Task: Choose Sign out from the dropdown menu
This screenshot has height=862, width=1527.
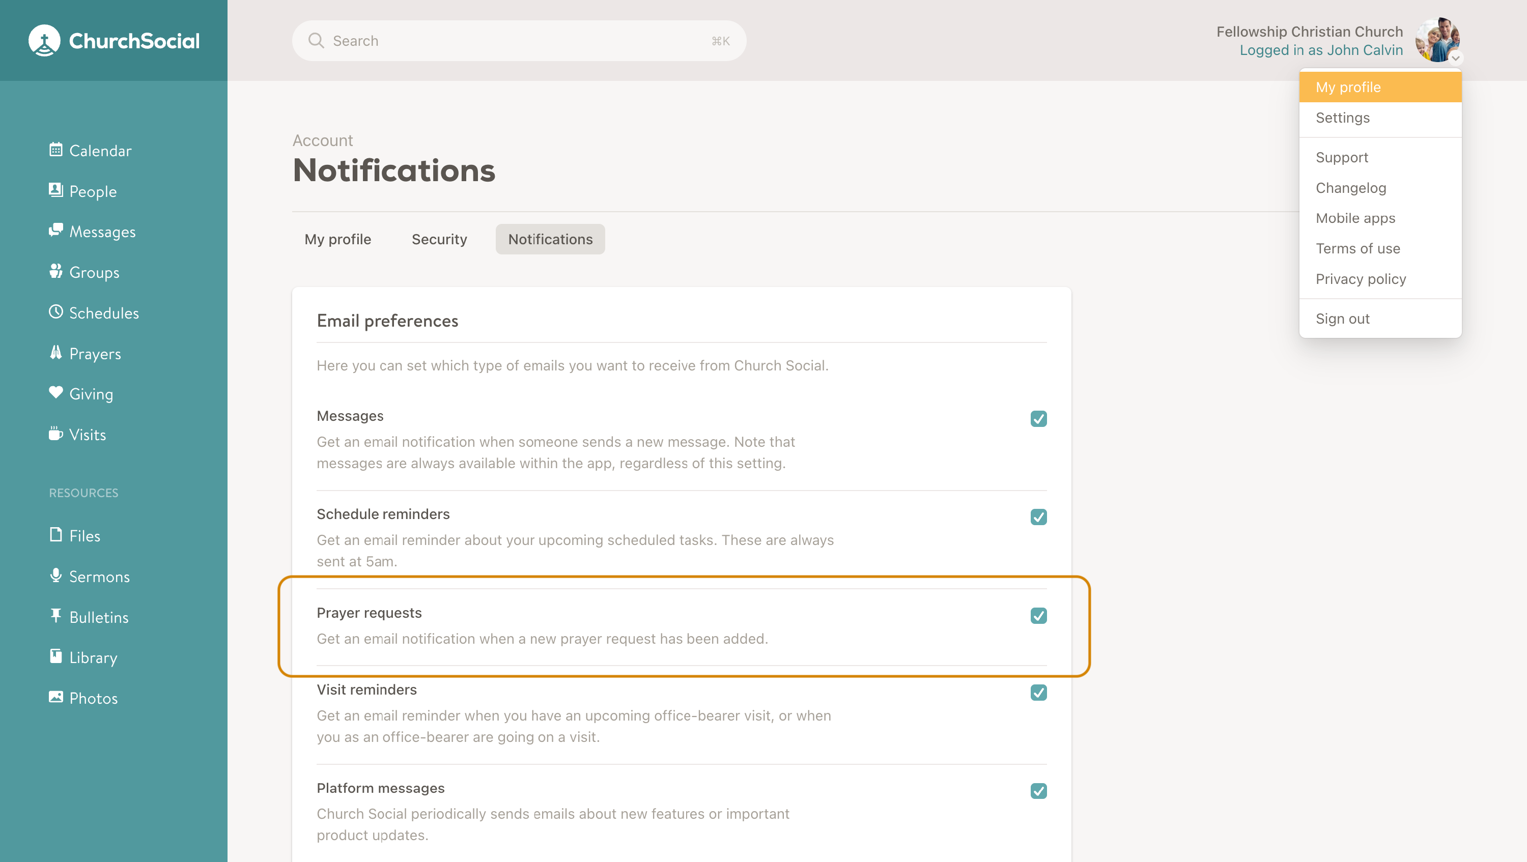Action: [x=1343, y=319]
